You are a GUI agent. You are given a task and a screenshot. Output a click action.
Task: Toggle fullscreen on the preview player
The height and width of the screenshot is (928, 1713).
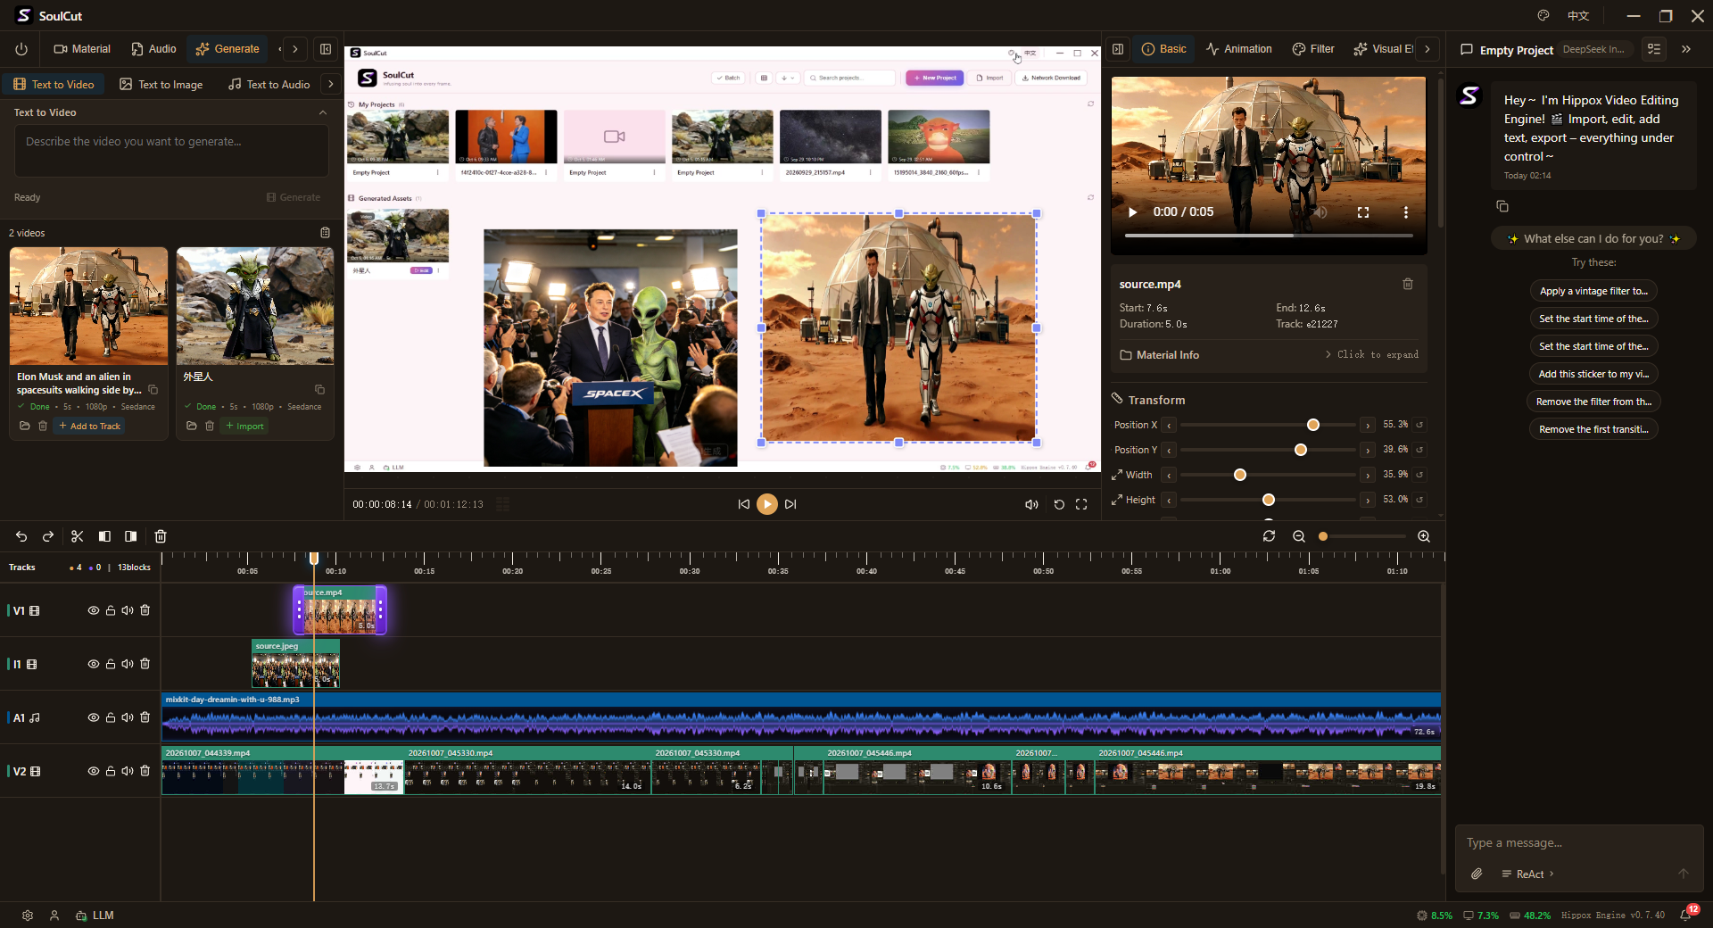point(1081,504)
